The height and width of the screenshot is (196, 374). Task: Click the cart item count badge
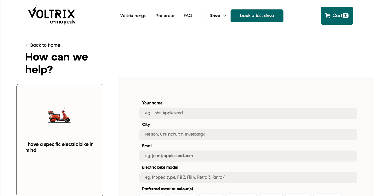click(345, 16)
